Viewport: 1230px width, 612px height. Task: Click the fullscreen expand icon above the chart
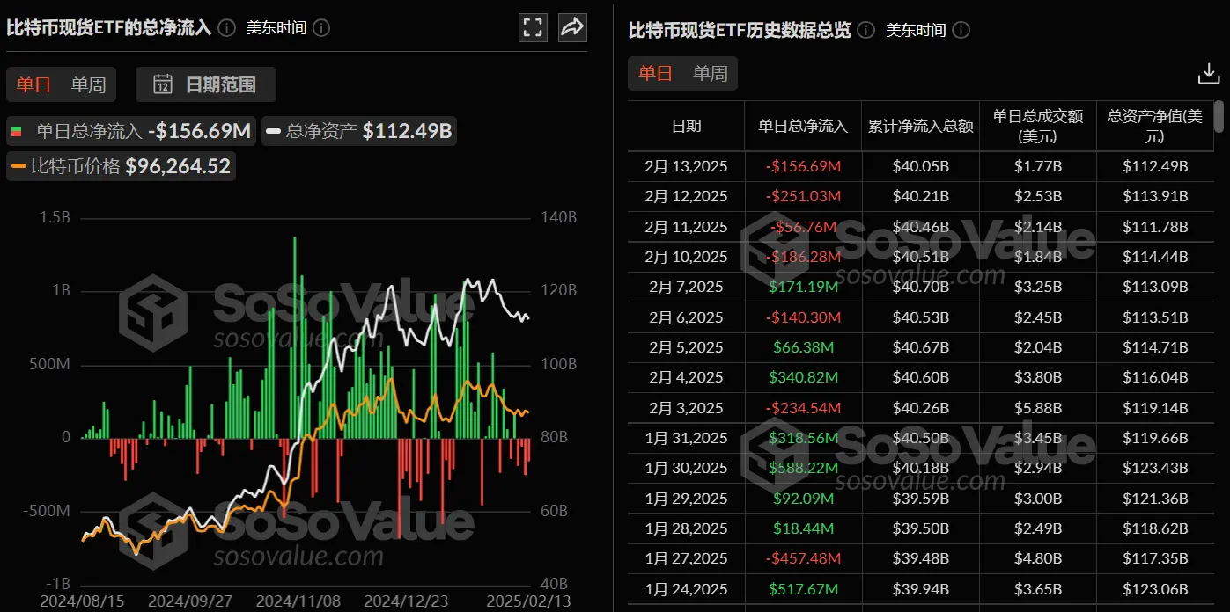[x=533, y=27]
